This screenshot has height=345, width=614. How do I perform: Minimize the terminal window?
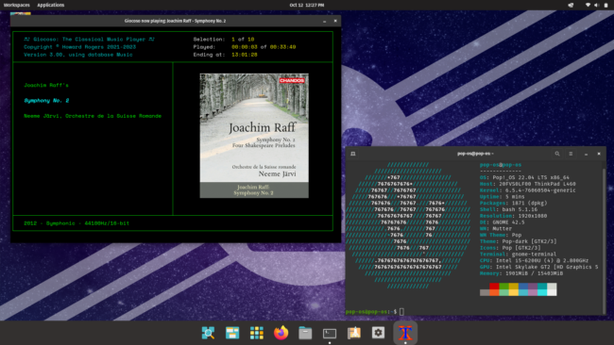click(586, 154)
